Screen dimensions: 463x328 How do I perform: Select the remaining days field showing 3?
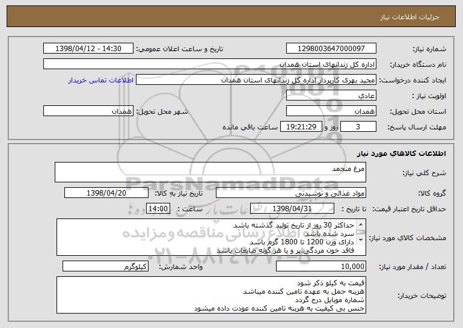358,127
